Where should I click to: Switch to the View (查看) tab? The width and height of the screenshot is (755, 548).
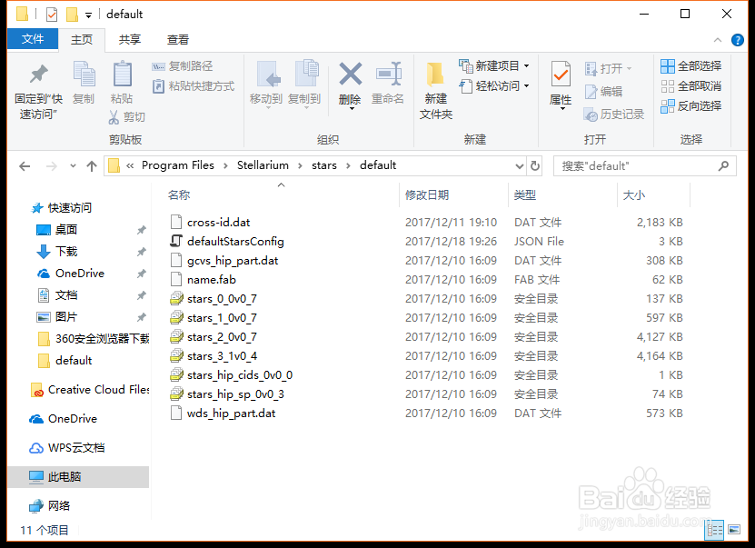[178, 39]
